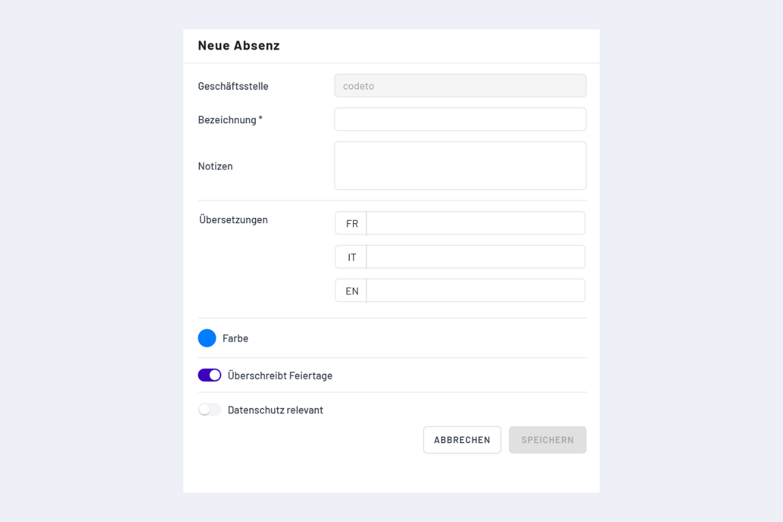
Task: Click the FR translation field
Action: coord(475,223)
